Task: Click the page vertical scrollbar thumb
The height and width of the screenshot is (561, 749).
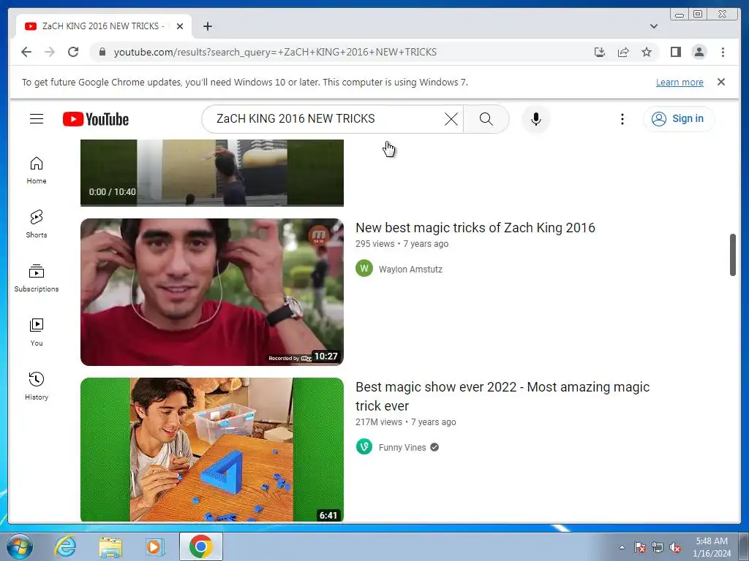Action: 733,255
